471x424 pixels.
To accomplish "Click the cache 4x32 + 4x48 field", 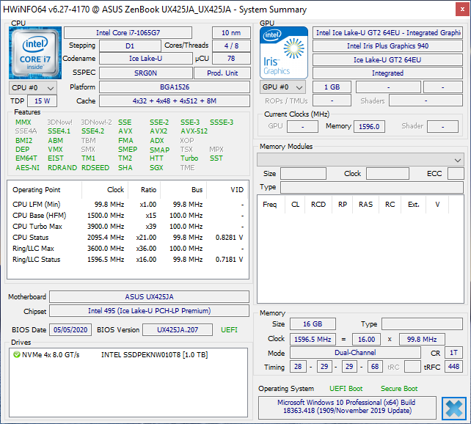I will 175,101.
